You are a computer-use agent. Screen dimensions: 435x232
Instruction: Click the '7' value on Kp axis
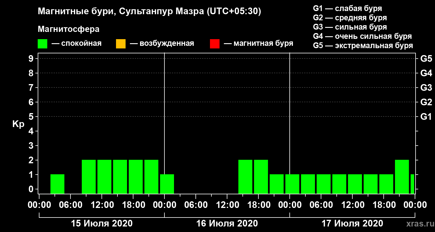(x=32, y=88)
